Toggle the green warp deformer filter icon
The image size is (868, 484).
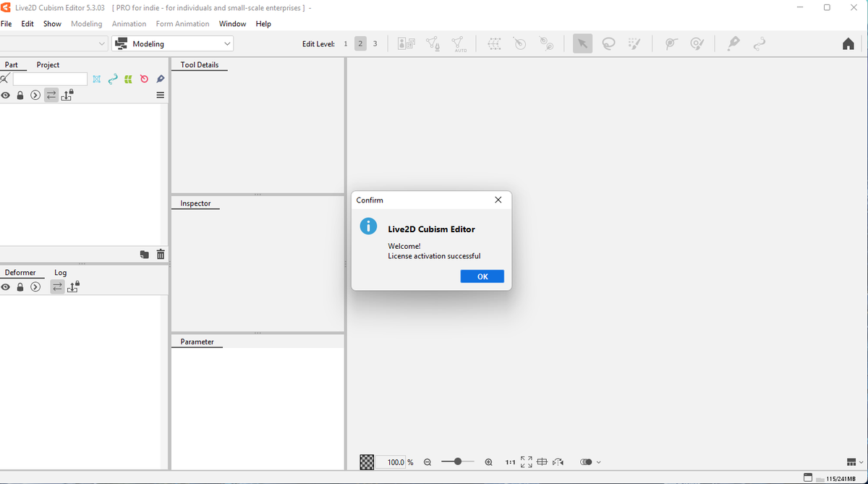(128, 79)
